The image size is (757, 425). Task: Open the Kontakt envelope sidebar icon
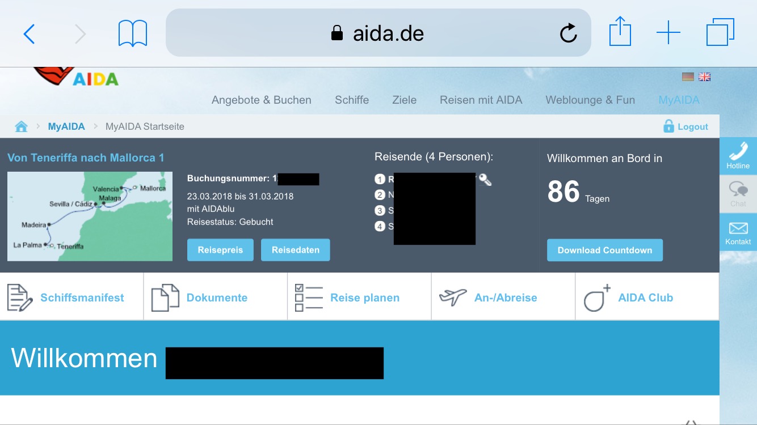pyautogui.click(x=738, y=232)
